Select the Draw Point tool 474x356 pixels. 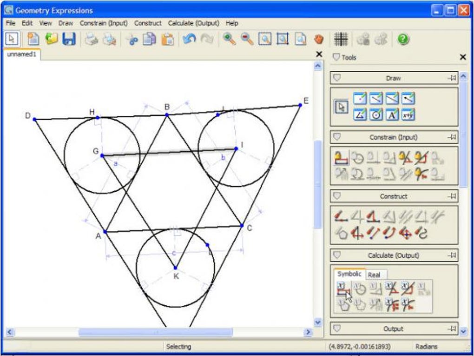tap(360, 98)
